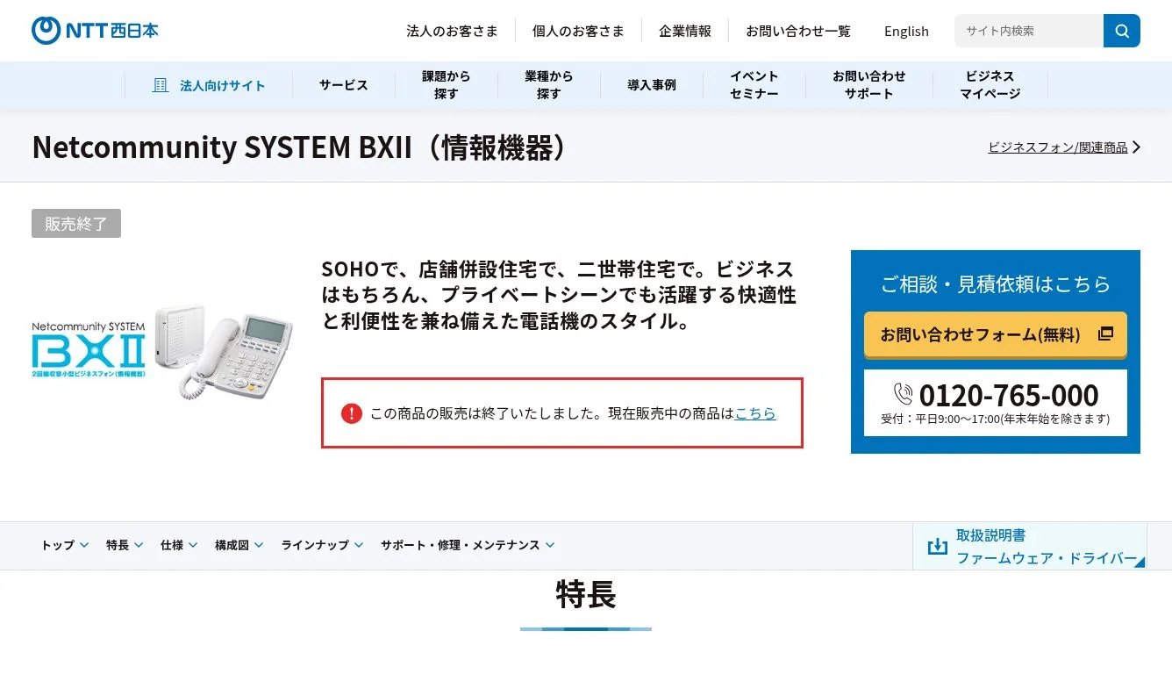Open 企業情報 in top navigation

click(x=685, y=31)
